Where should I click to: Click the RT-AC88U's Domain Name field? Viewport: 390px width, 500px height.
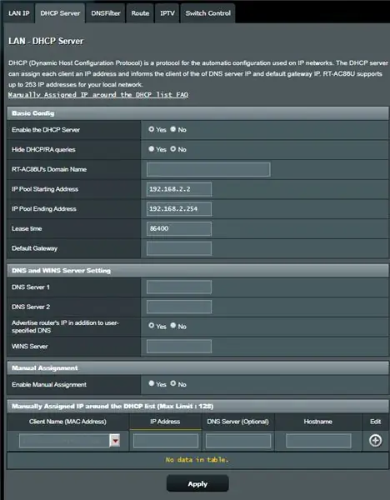pos(208,169)
